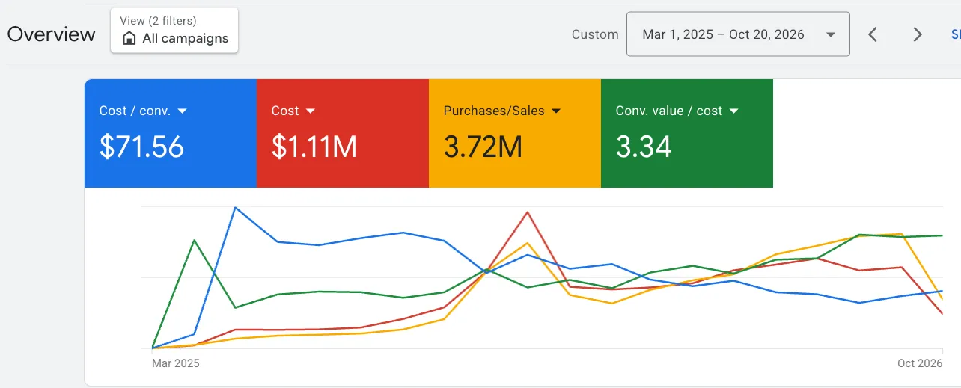Screen dimensions: 961x388
Task: Open Conv. value / cost dropdown arrow
Action: (x=733, y=111)
